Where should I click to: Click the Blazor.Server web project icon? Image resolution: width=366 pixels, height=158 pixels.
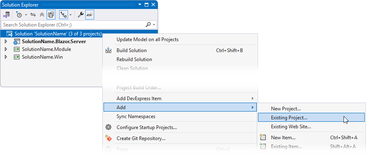[17, 42]
